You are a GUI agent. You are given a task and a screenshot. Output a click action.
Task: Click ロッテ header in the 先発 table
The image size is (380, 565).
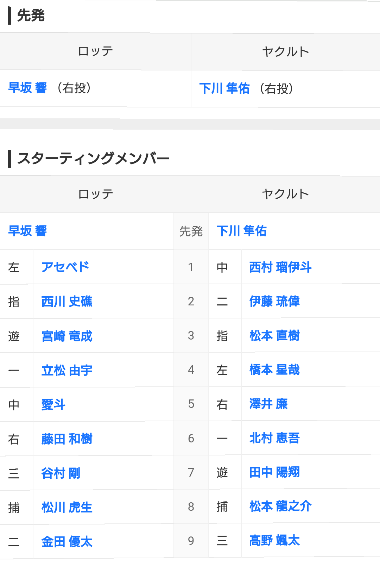[x=95, y=51]
